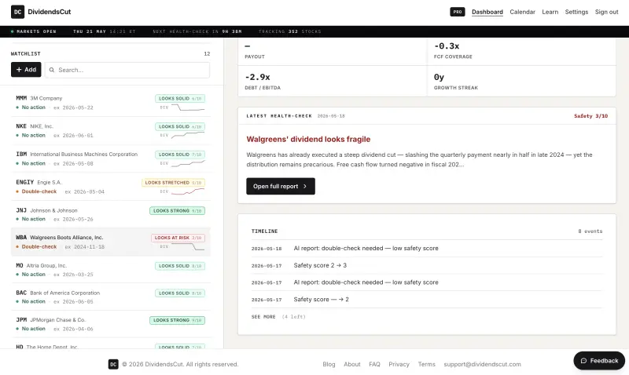
Task: Focus the watchlist Search field
Action: click(127, 70)
